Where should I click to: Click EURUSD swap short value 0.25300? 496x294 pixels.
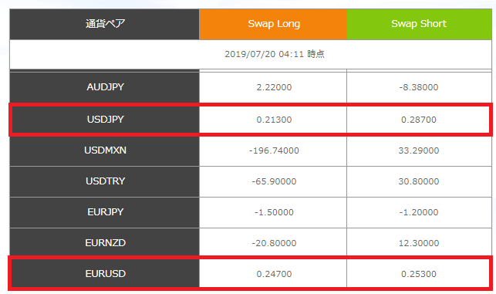(419, 274)
